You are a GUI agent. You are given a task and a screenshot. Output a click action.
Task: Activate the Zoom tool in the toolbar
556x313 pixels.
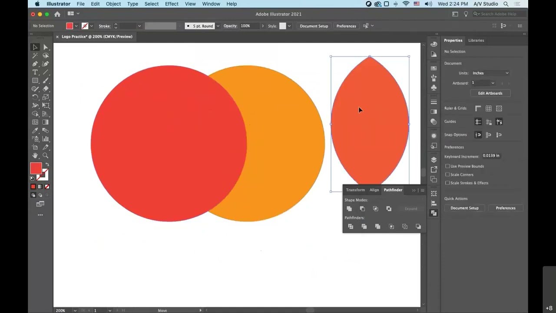(45, 155)
